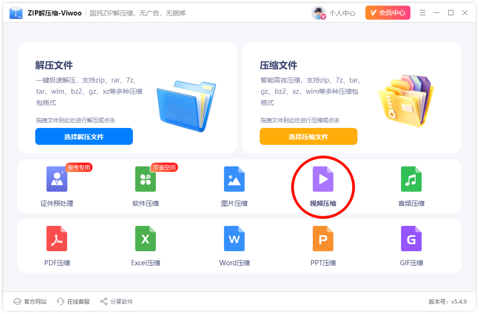Click the user avatar icon
This screenshot has height=314, width=479.
tap(318, 13)
